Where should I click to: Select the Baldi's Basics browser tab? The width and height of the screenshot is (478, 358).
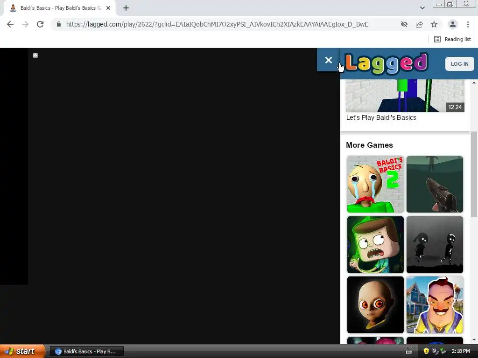pyautogui.click(x=60, y=8)
